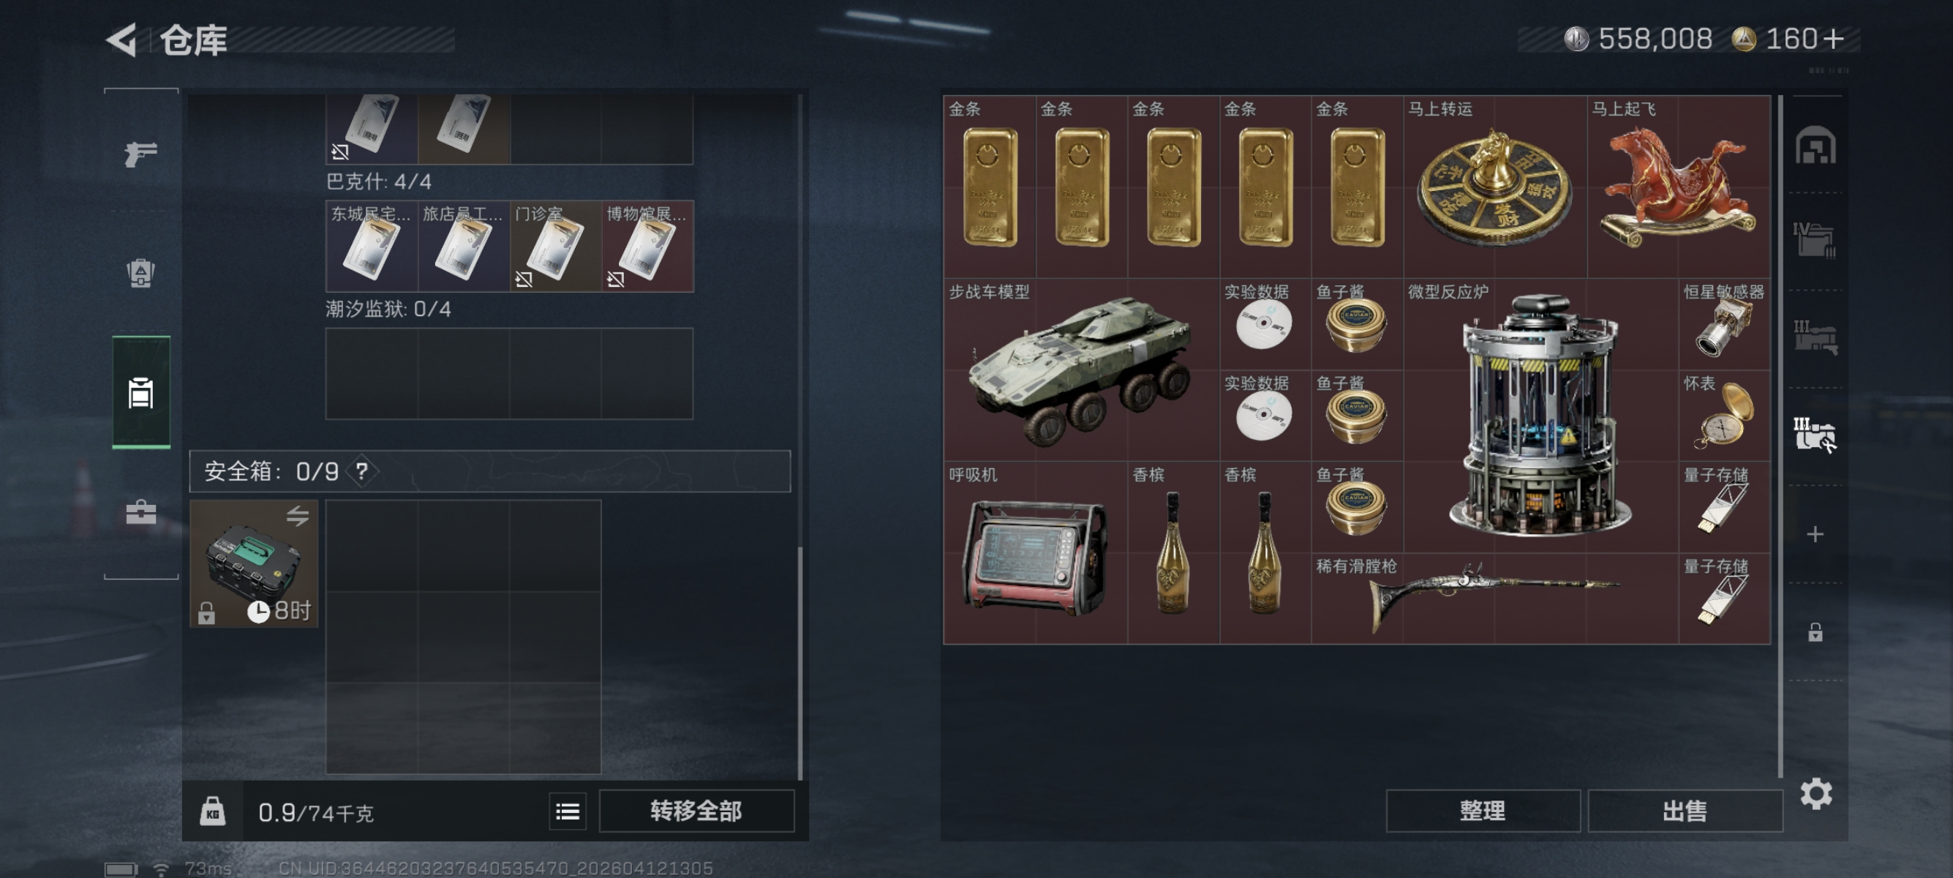Toggle the weight lock KG icon
1953x878 pixels.
(x=212, y=812)
